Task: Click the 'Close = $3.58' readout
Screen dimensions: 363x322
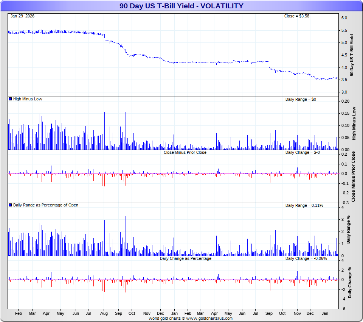Action: [x=296, y=16]
